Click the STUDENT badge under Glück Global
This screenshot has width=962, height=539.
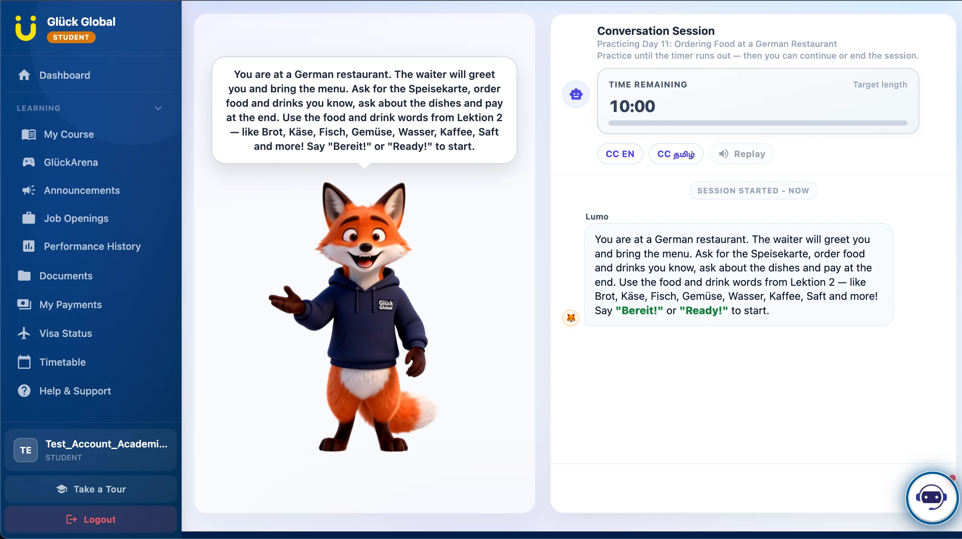pos(71,37)
